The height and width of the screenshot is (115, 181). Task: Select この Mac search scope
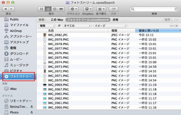pos(57,20)
